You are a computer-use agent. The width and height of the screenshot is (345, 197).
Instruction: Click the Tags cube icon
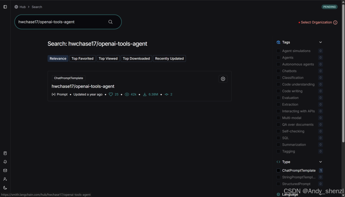pyautogui.click(x=278, y=42)
